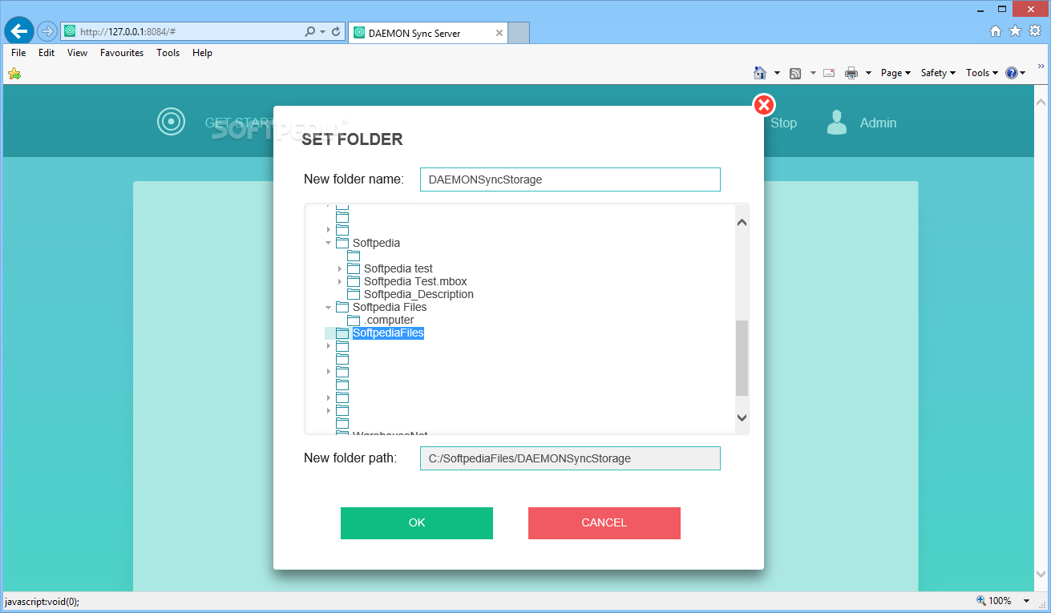Image resolution: width=1051 pixels, height=613 pixels.
Task: Open the Tools menu in menu bar
Action: 168,53
